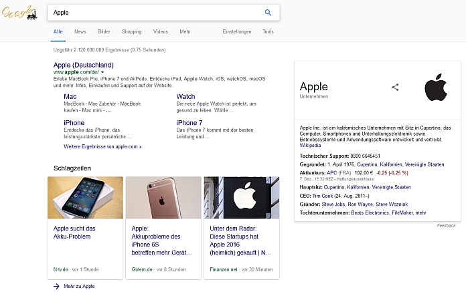Switch to the Alle tab
Screen dimensions: 466x292
coord(58,31)
